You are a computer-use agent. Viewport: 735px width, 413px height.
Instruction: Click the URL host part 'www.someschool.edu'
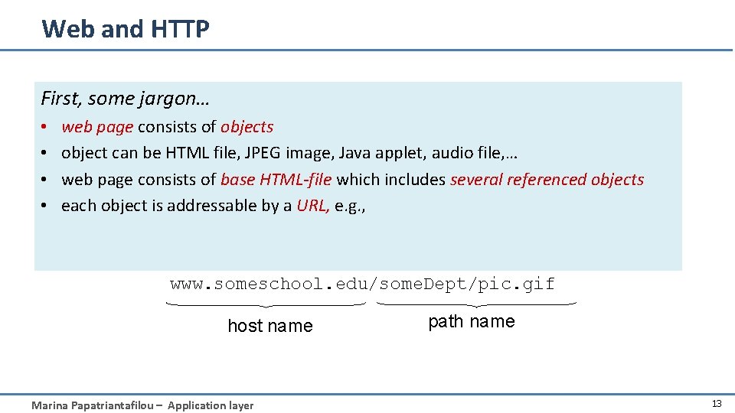[269, 285]
